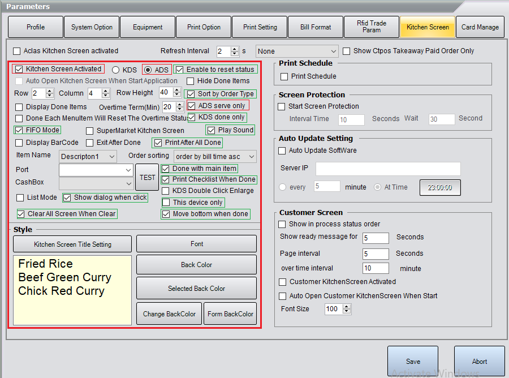Viewport: 509px width, 378px height.
Task: Click the Form BackColor button
Action: pos(230,313)
